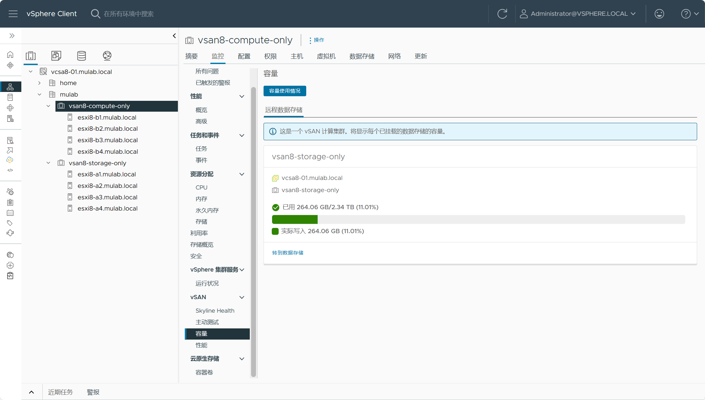This screenshot has width=705, height=400.
Task: Click the 实际写入 green legend swatch
Action: pyautogui.click(x=275, y=231)
